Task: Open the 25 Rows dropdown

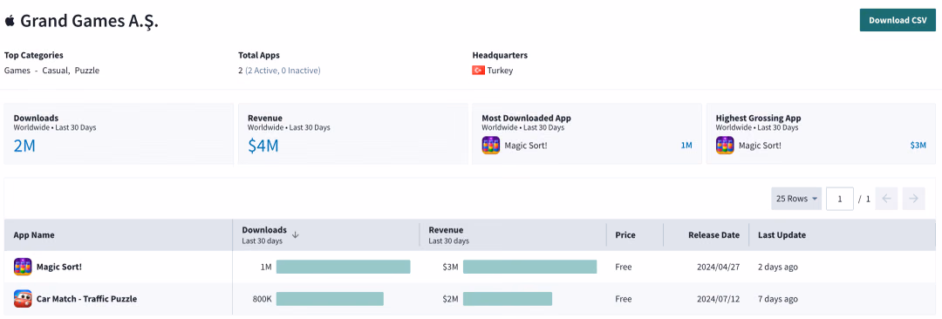Action: [x=796, y=199]
